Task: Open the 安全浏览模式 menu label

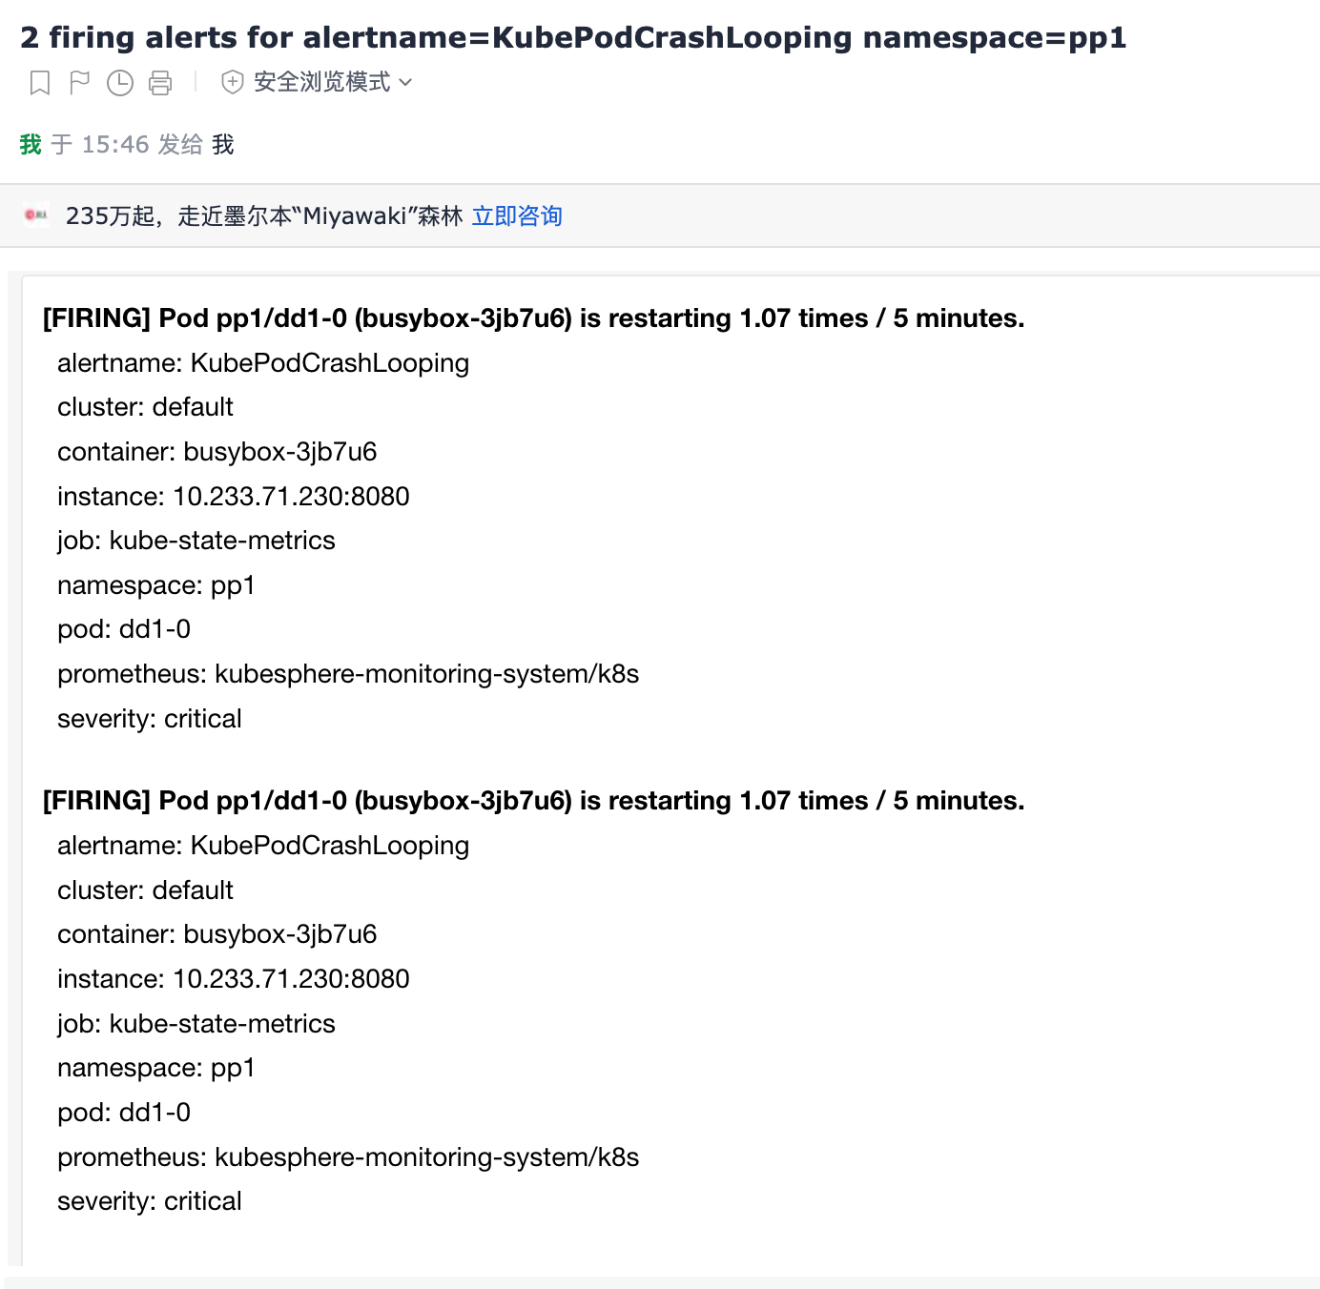Action: pos(322,82)
